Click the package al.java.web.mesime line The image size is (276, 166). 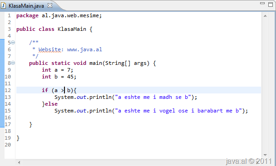click(x=59, y=16)
